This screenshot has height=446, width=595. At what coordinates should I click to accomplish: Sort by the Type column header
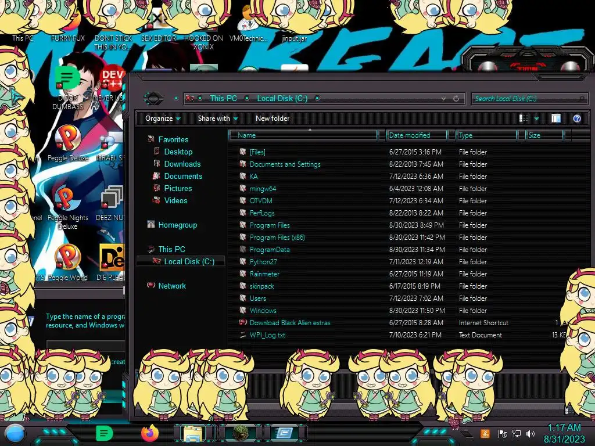coord(486,135)
